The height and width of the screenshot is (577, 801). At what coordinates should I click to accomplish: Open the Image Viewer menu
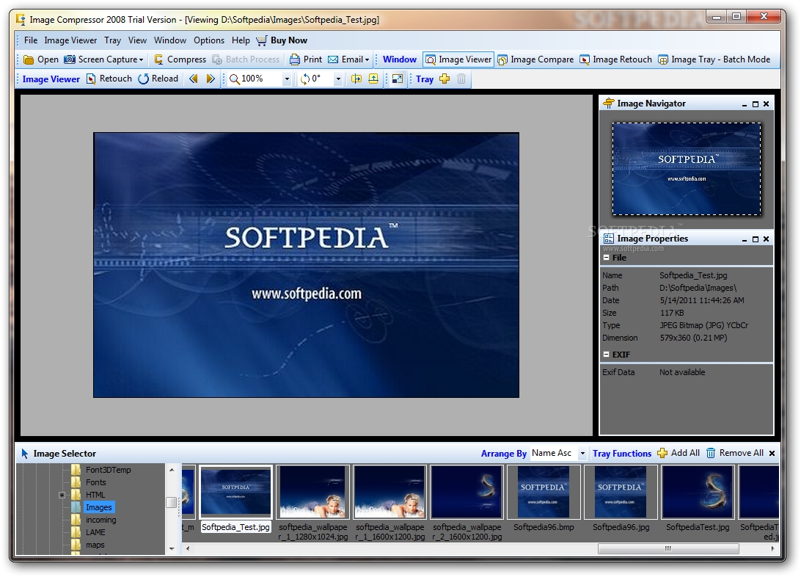[70, 40]
